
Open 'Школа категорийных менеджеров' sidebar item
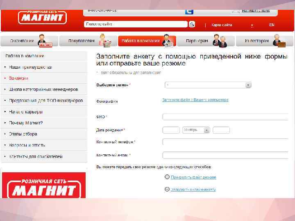pos(44,89)
